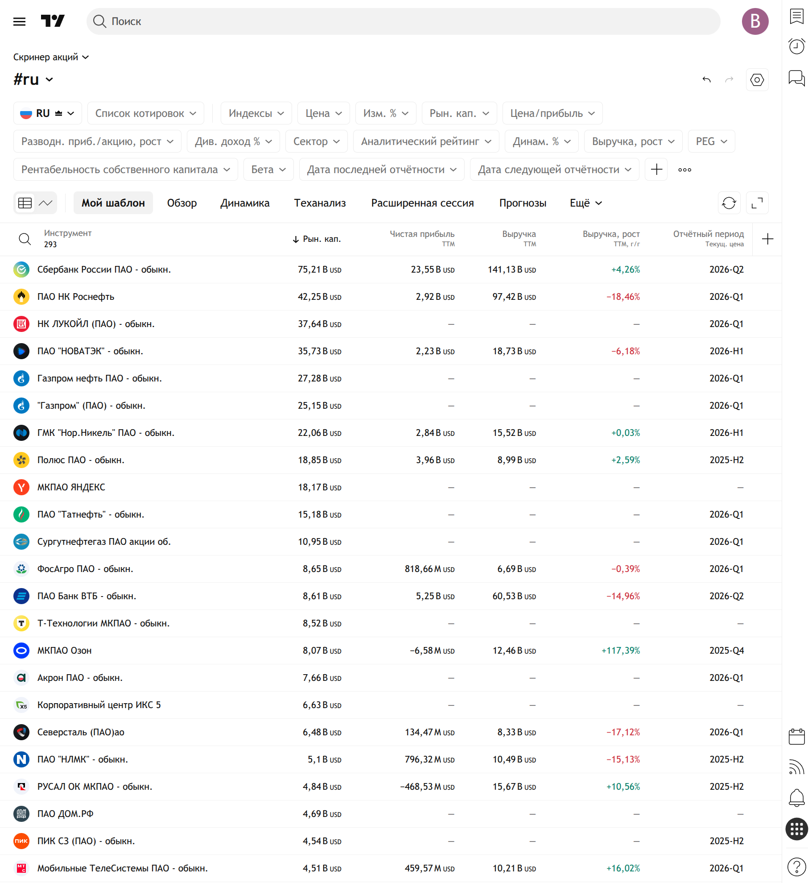812x883 pixels.
Task: Expand the Сектор filter
Action: (x=317, y=141)
